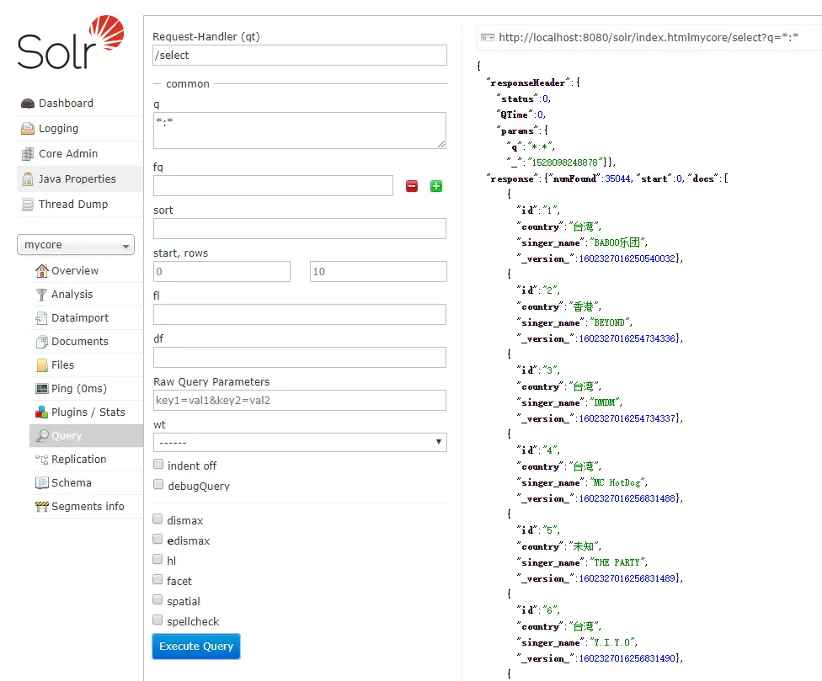
Task: Select the Overview entry for mycore
Action: (75, 271)
